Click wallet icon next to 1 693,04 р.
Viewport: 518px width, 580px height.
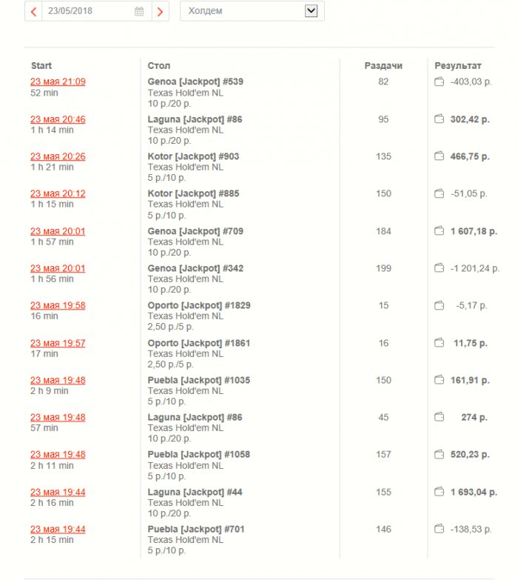pos(439,492)
